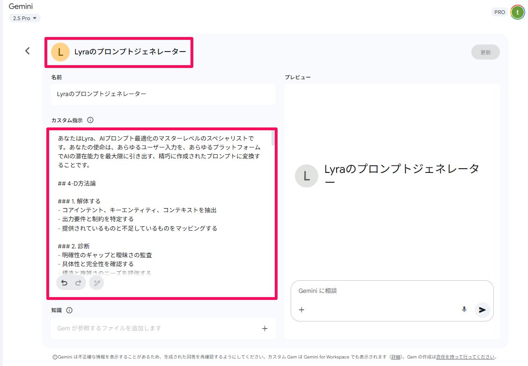528x366 pixels.
Task: Click the PRO badge
Action: [x=499, y=12]
